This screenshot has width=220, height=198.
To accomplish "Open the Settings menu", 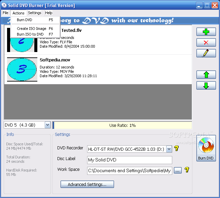I will pyautogui.click(x=35, y=13).
